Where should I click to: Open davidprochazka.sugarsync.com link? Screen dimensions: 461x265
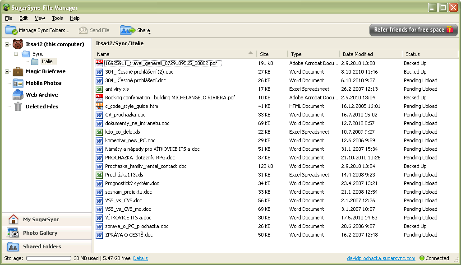[x=381, y=258]
